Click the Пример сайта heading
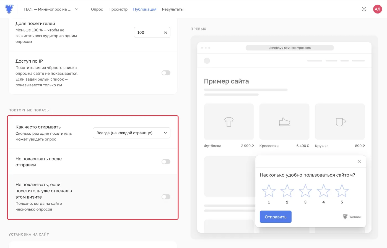387x248 pixels. [x=226, y=81]
